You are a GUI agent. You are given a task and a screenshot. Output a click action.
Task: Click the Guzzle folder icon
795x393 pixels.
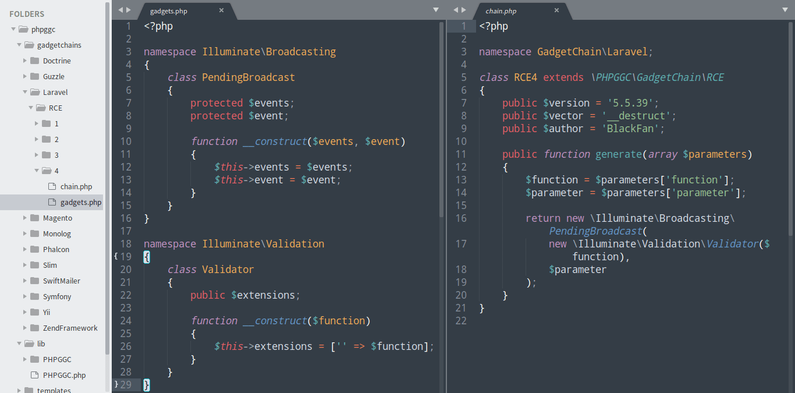(x=34, y=76)
